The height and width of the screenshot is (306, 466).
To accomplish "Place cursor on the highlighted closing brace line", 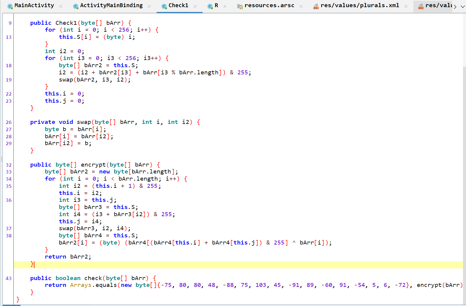I will coord(238,265).
